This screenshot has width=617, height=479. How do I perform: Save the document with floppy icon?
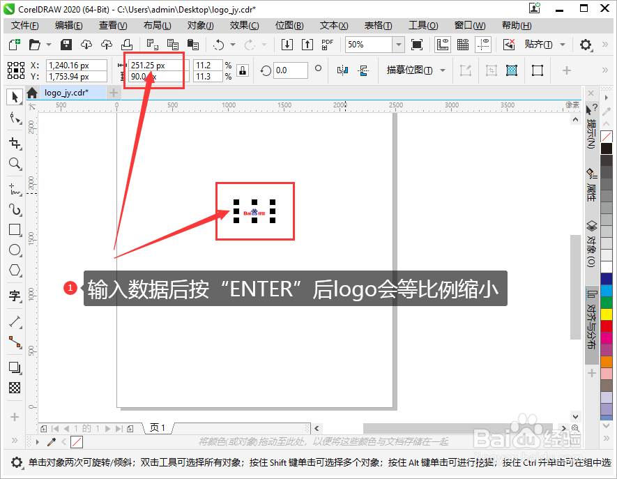click(x=66, y=45)
